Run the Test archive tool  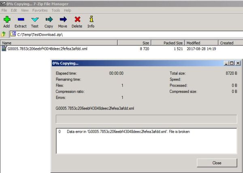35,19
